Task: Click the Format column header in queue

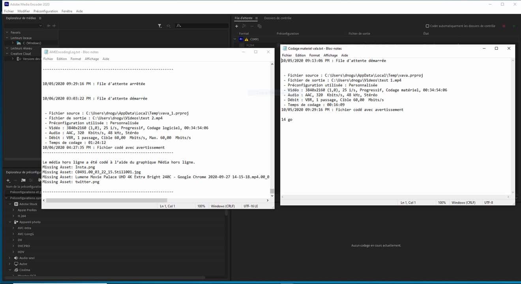Action: point(244,34)
